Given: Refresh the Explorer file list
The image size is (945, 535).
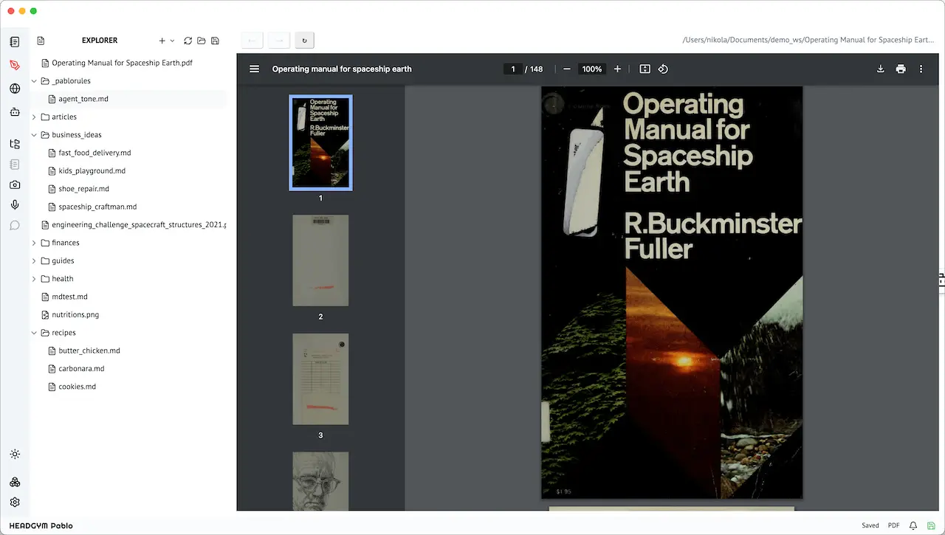Looking at the screenshot, I should pos(188,41).
